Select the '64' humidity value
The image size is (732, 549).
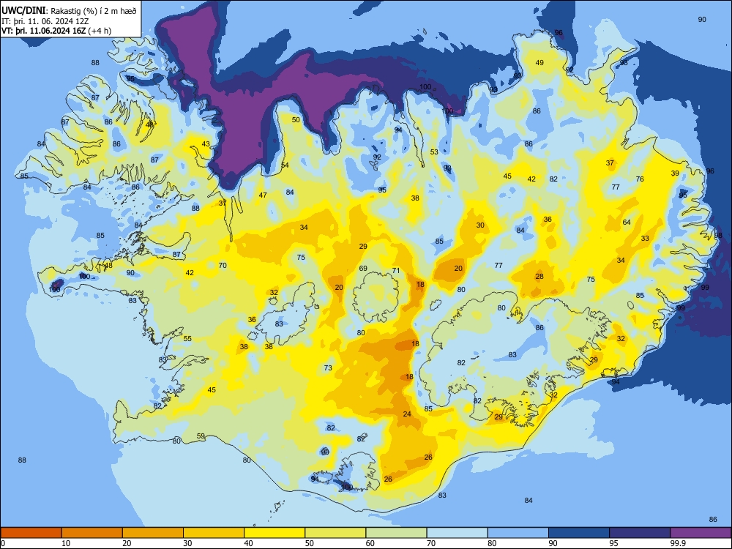pyautogui.click(x=627, y=223)
